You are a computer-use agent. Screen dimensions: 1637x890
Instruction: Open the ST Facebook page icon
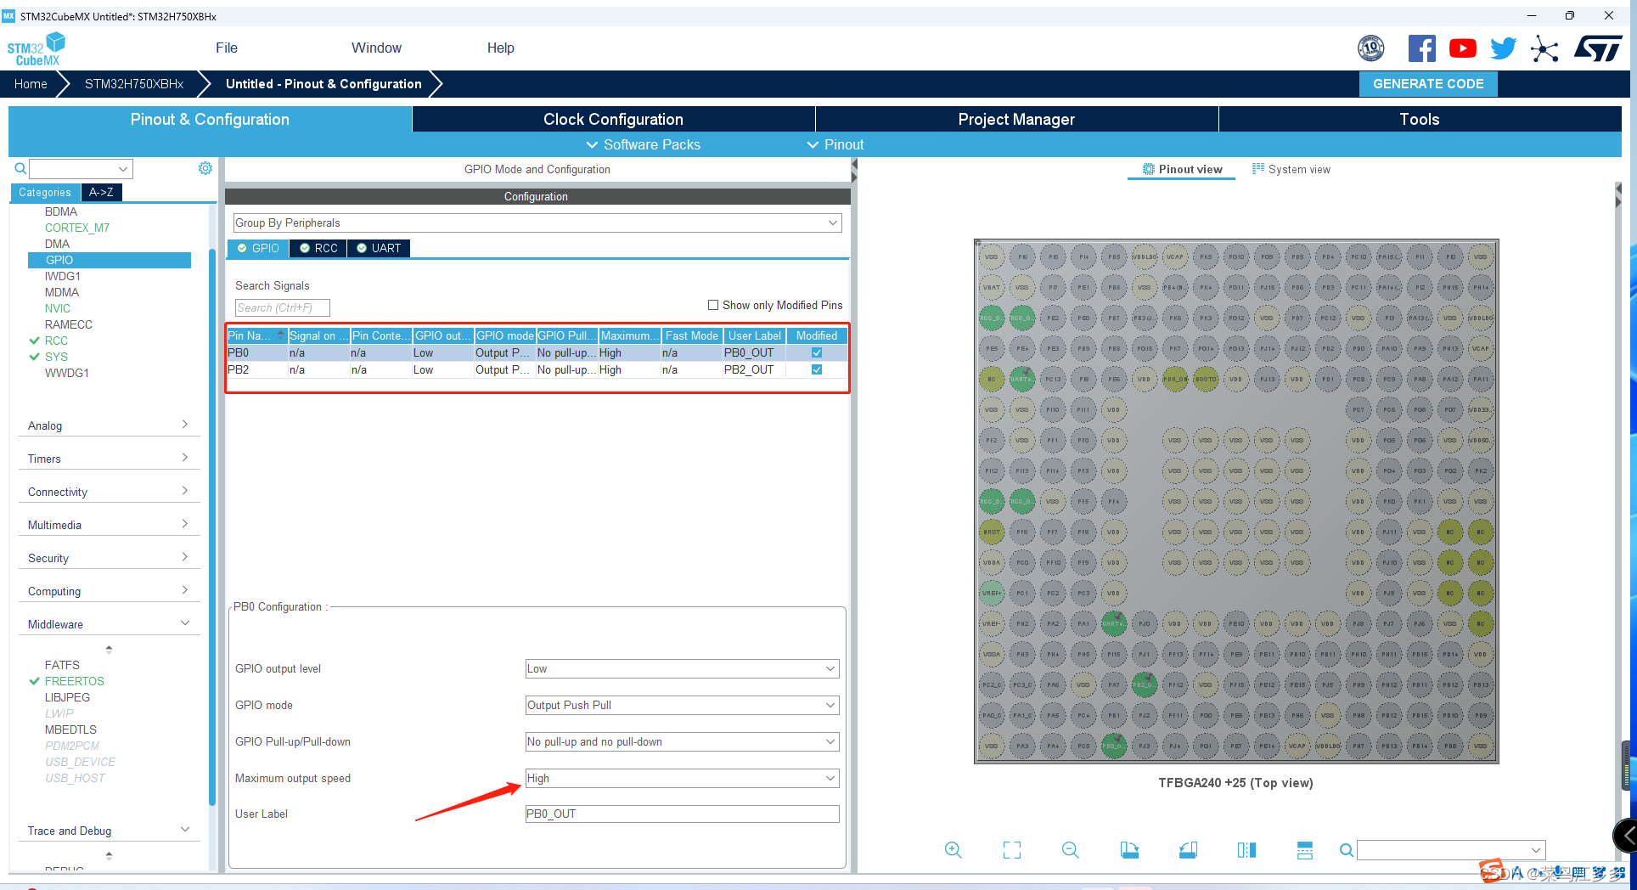[x=1421, y=48]
